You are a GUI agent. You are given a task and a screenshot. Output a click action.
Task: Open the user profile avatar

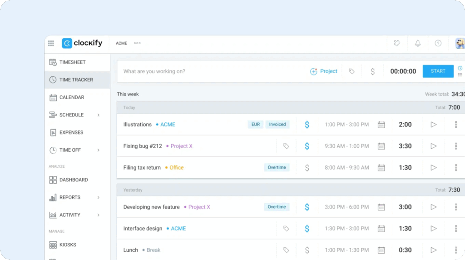click(460, 43)
